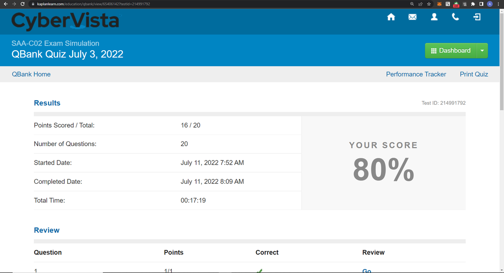Click the profile person icon
This screenshot has height=273, width=504.
[x=434, y=17]
